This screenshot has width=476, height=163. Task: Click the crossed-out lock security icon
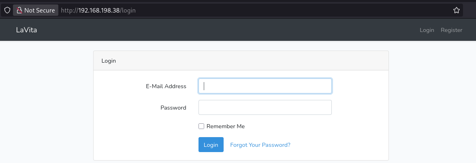(x=19, y=10)
